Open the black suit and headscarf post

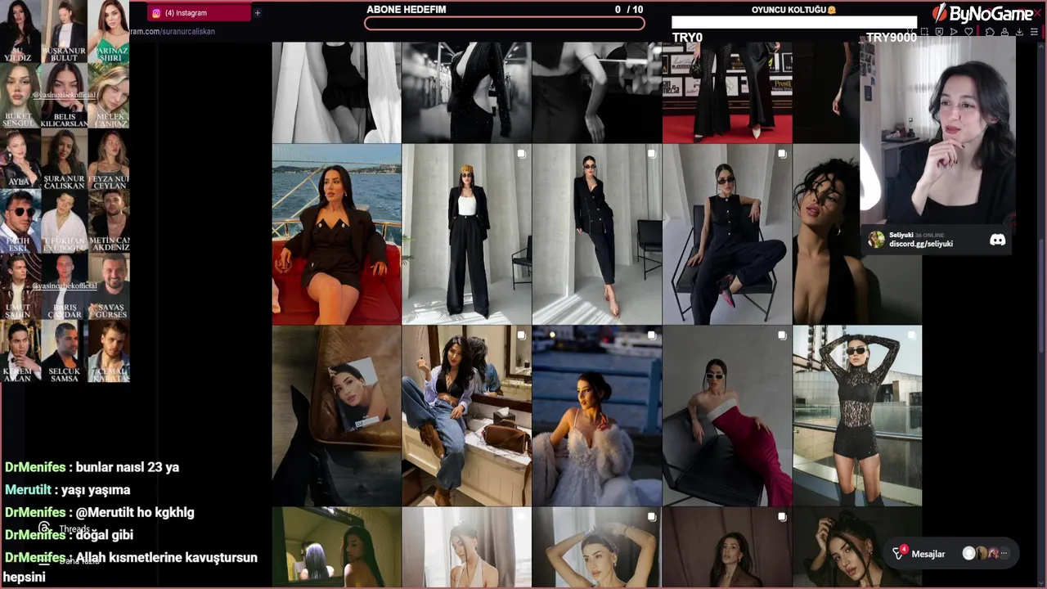[466, 235]
